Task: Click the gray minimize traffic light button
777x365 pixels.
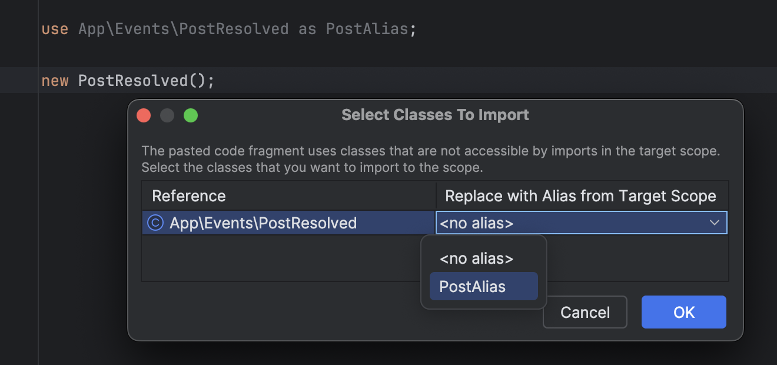Action: (x=167, y=115)
